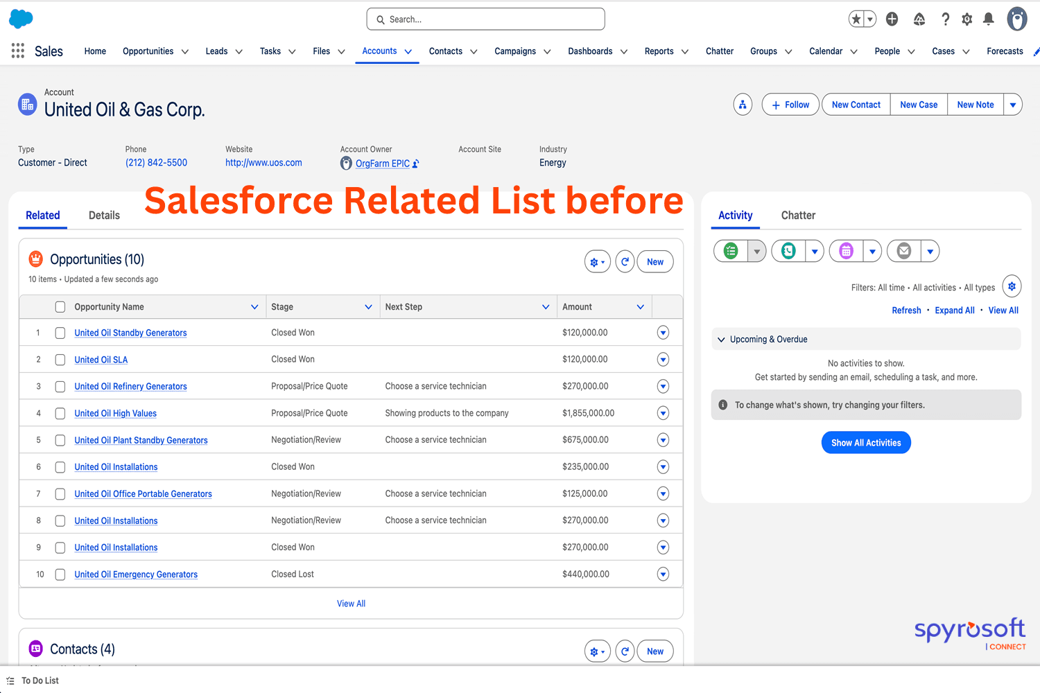Click the Salesforce cloud logo
The image size is (1040, 693).
pos(21,19)
